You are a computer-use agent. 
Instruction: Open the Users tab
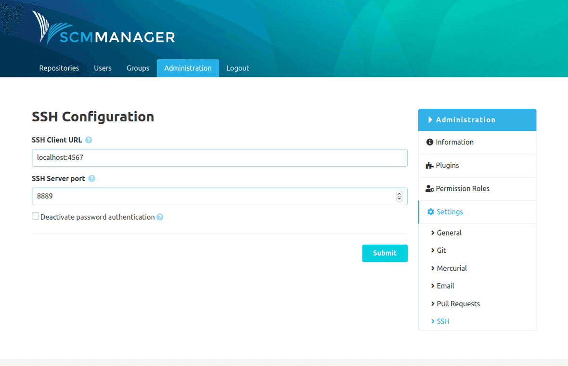103,68
